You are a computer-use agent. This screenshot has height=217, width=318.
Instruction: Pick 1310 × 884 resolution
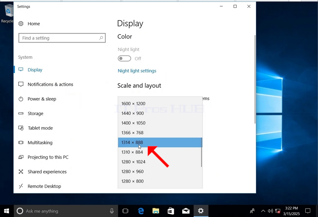(160, 152)
